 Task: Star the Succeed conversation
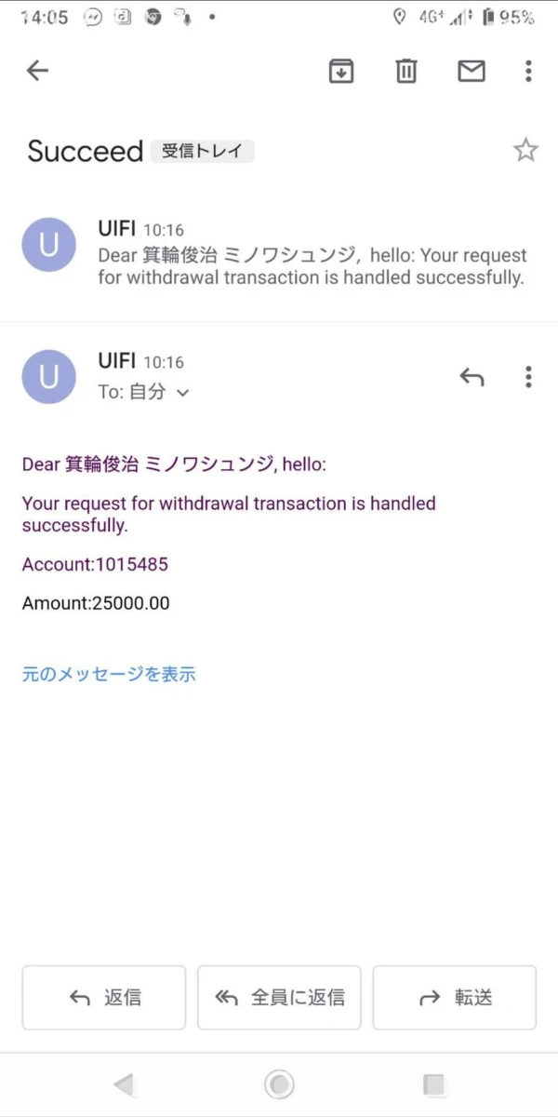click(525, 150)
